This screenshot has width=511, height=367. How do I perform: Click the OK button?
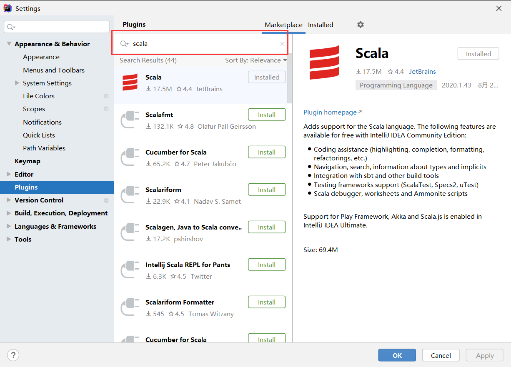tap(397, 355)
